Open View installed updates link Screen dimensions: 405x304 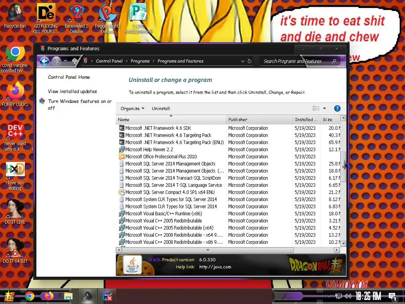coord(72,91)
